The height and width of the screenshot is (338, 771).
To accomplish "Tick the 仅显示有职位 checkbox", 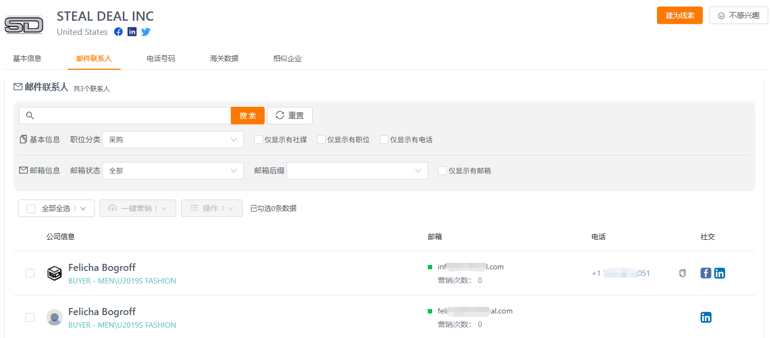I will [x=321, y=140].
